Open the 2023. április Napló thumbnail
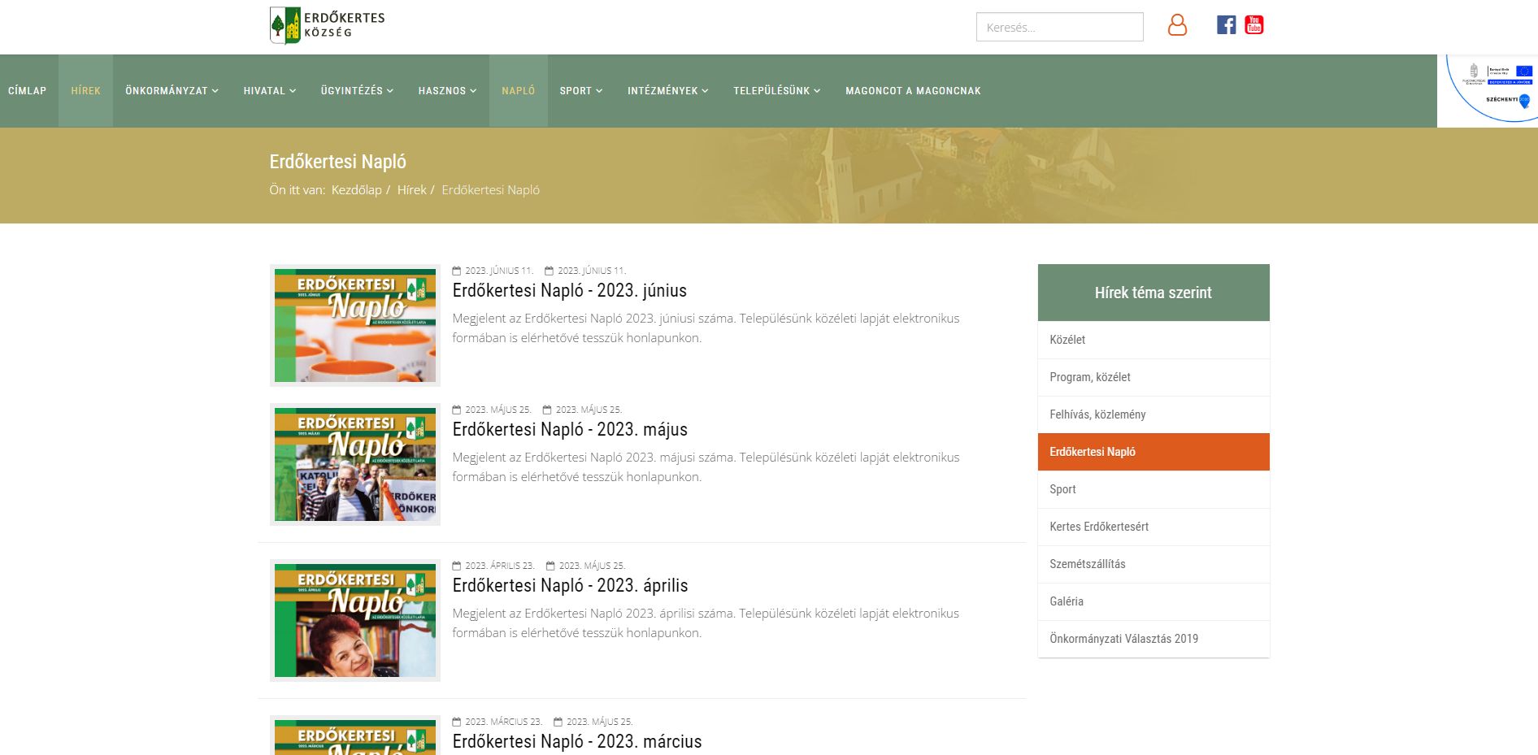 pos(355,620)
